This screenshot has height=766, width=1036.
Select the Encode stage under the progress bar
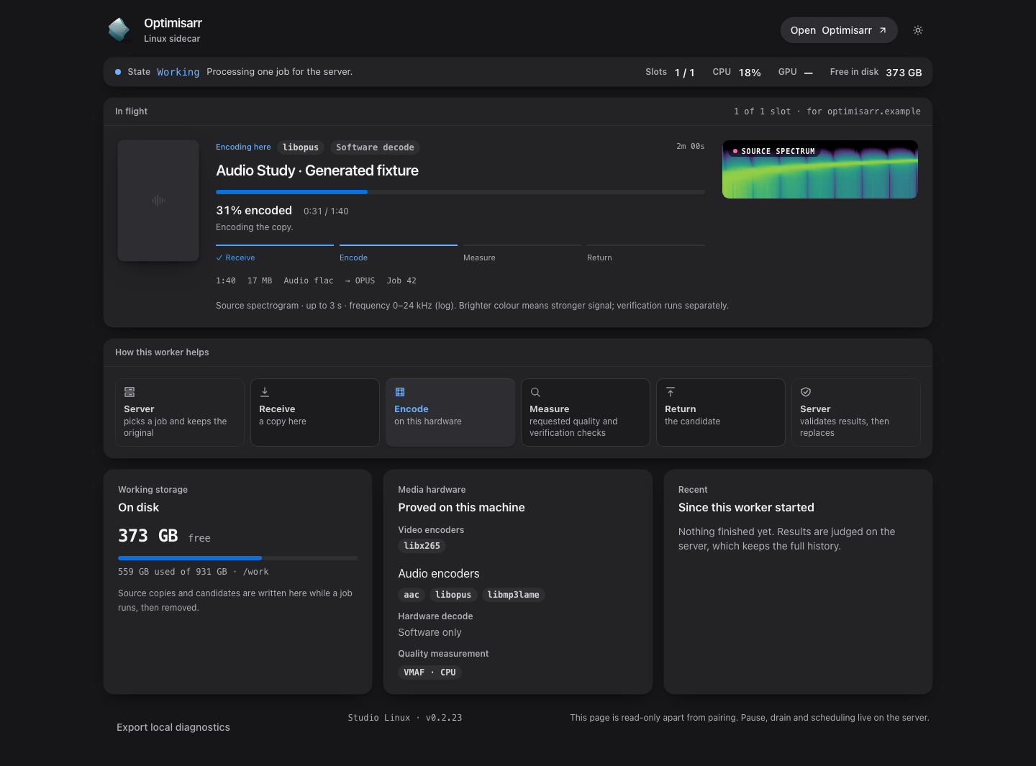pyautogui.click(x=353, y=257)
